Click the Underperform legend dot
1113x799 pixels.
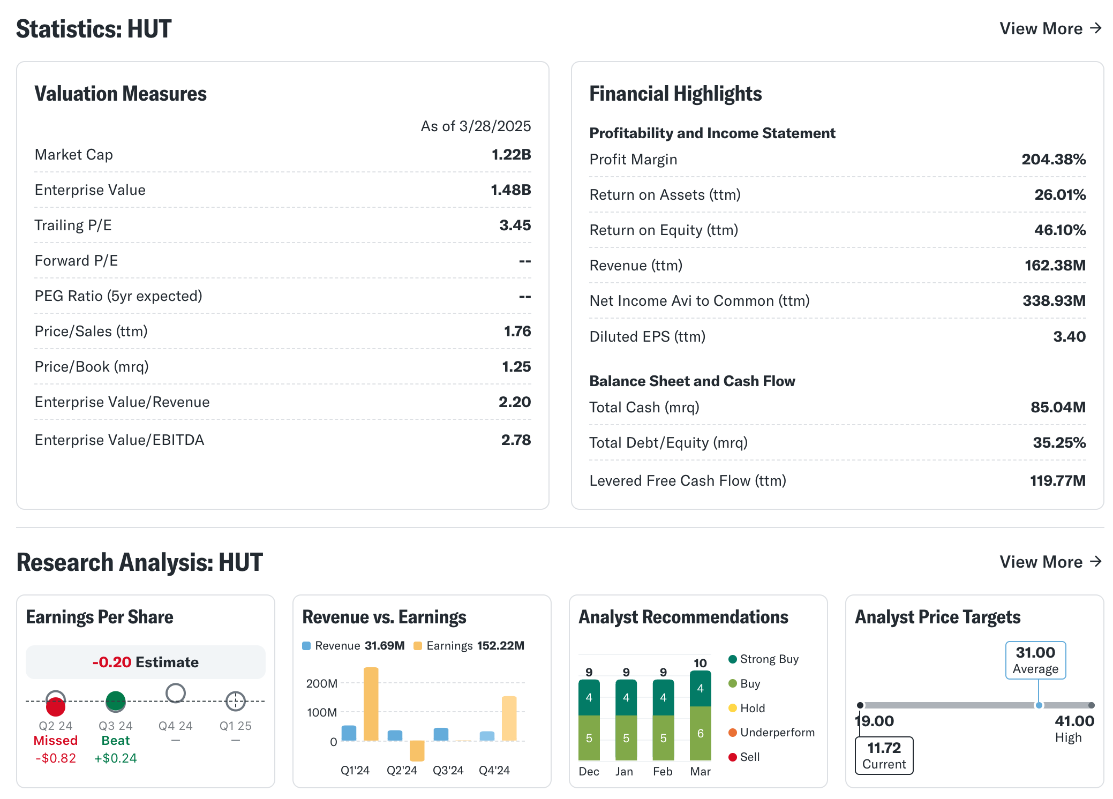[x=733, y=733]
